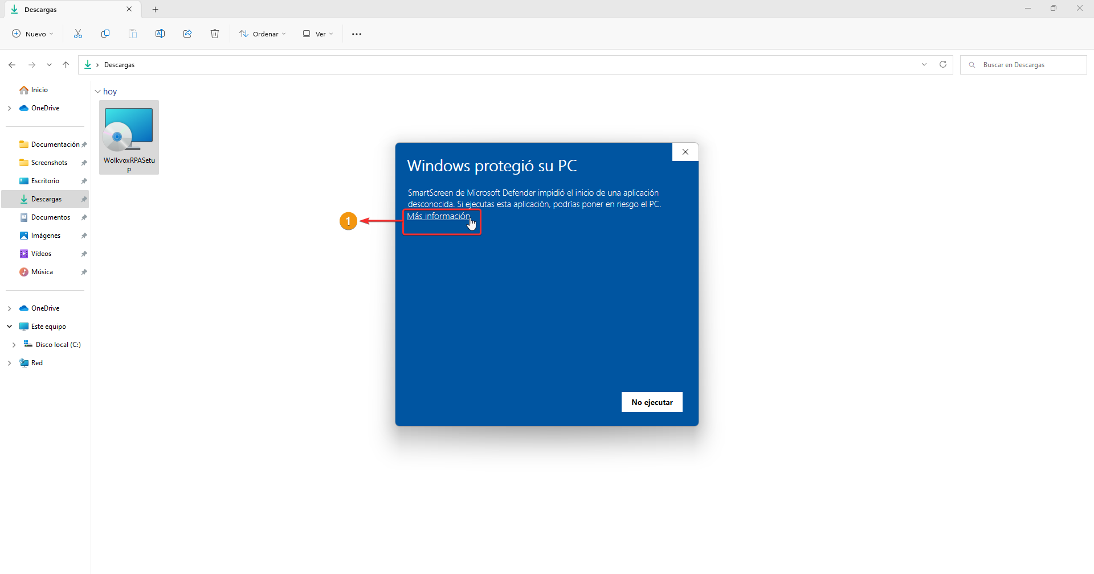The width and height of the screenshot is (1094, 574).
Task: Go up one folder level arrow
Action: (x=66, y=65)
